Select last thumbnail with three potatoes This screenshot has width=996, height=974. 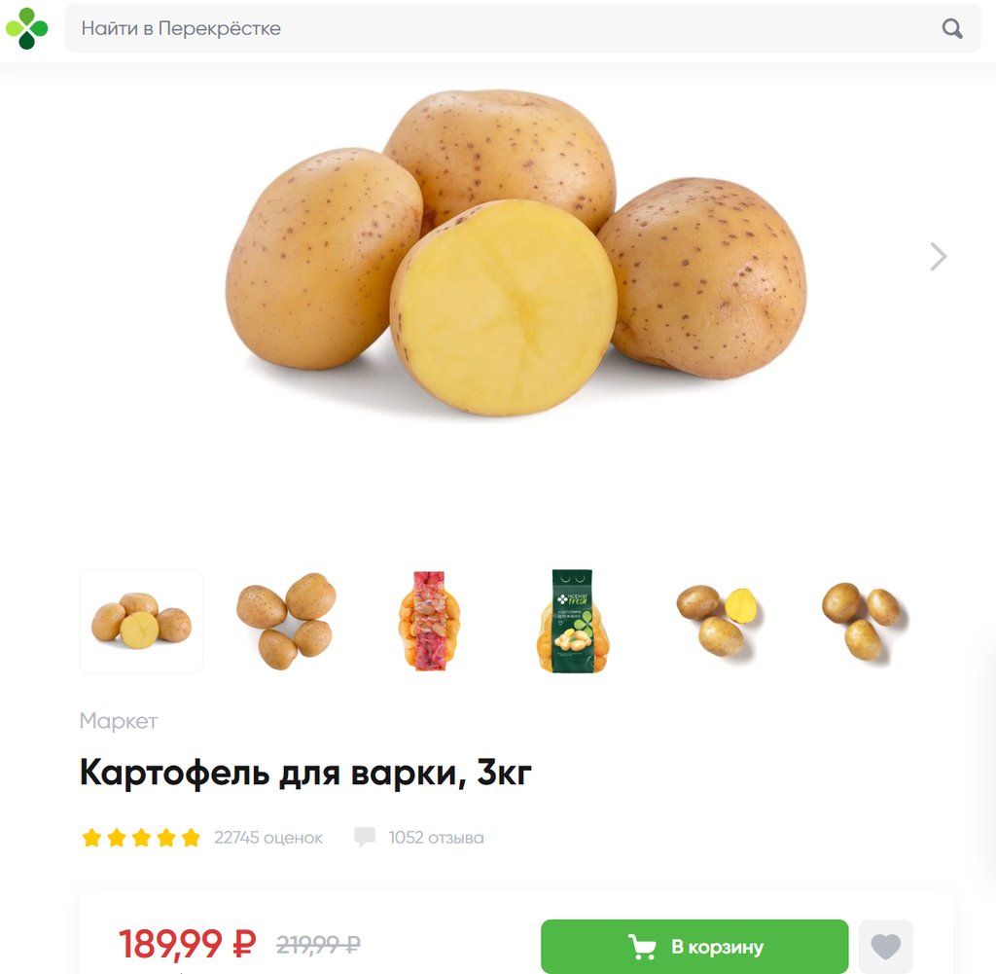coord(864,622)
